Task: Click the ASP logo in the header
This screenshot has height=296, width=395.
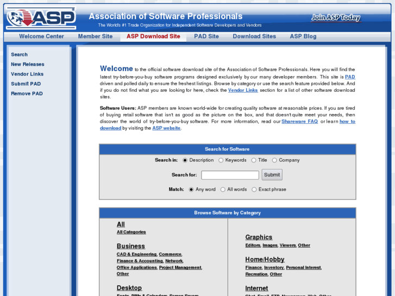Action: coord(41,18)
